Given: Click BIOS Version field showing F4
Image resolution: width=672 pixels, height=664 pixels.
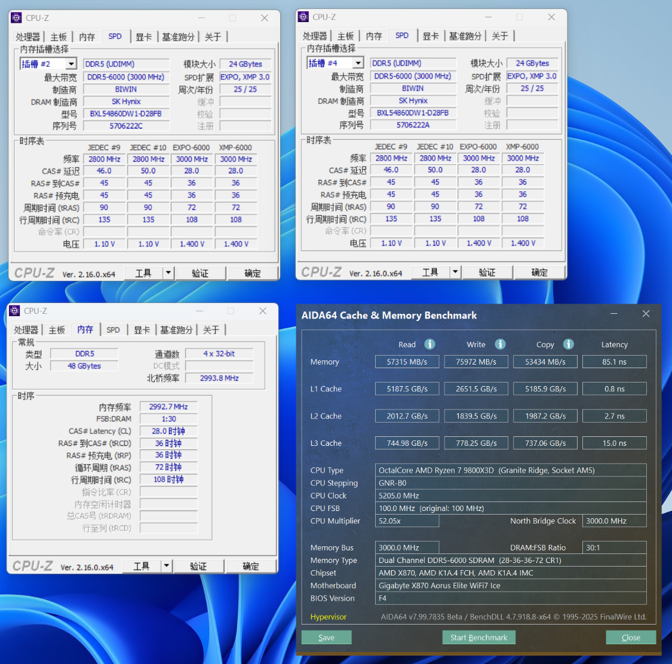Looking at the screenshot, I should (x=511, y=598).
